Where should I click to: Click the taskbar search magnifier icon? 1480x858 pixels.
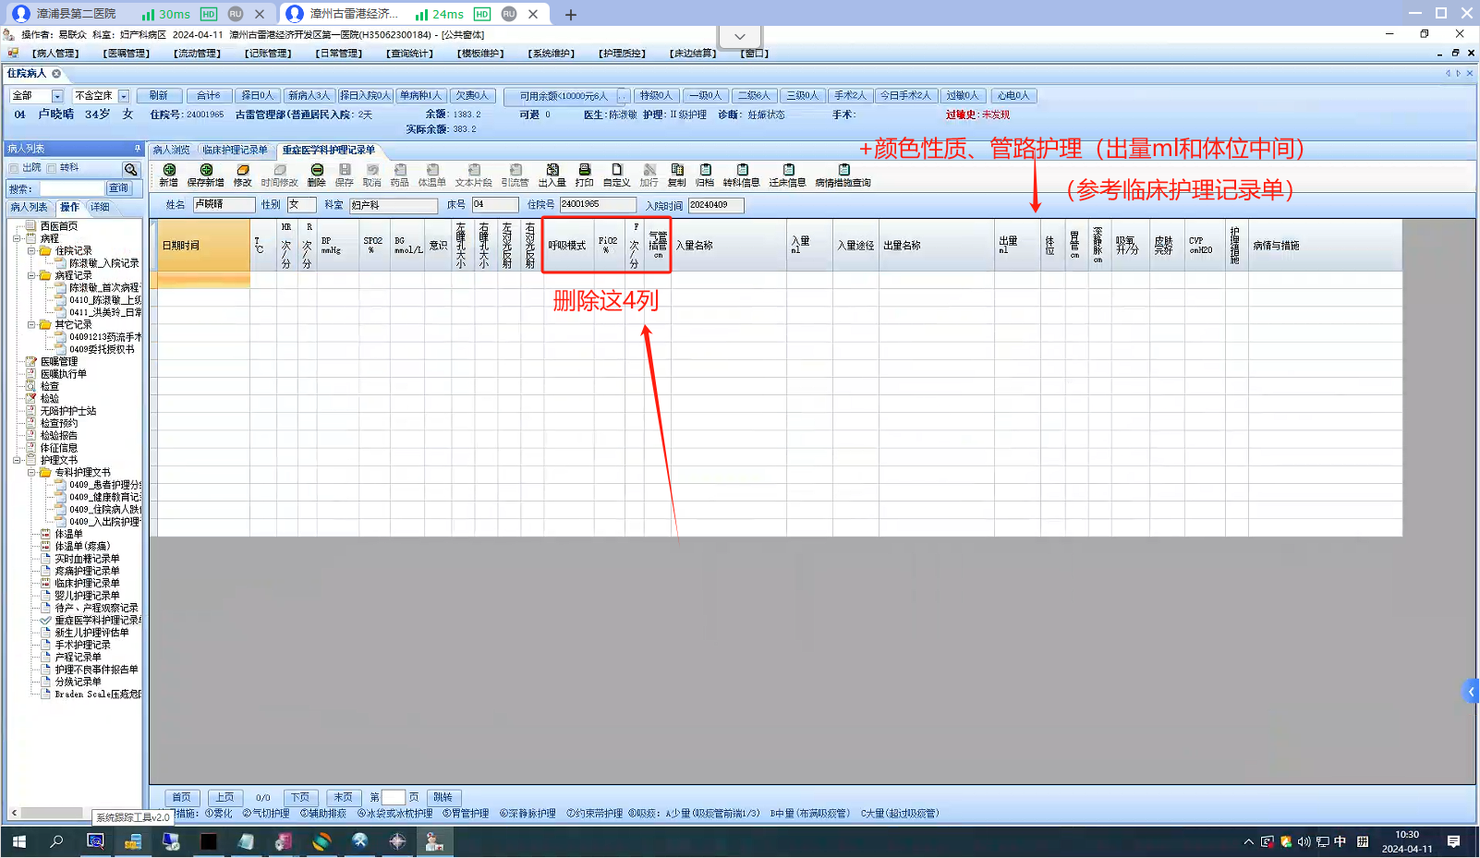(x=56, y=841)
